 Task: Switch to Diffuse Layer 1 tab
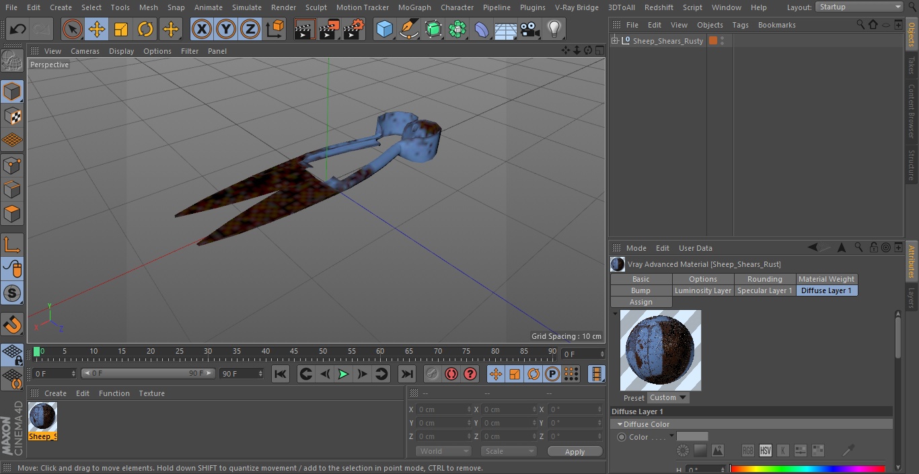[826, 290]
